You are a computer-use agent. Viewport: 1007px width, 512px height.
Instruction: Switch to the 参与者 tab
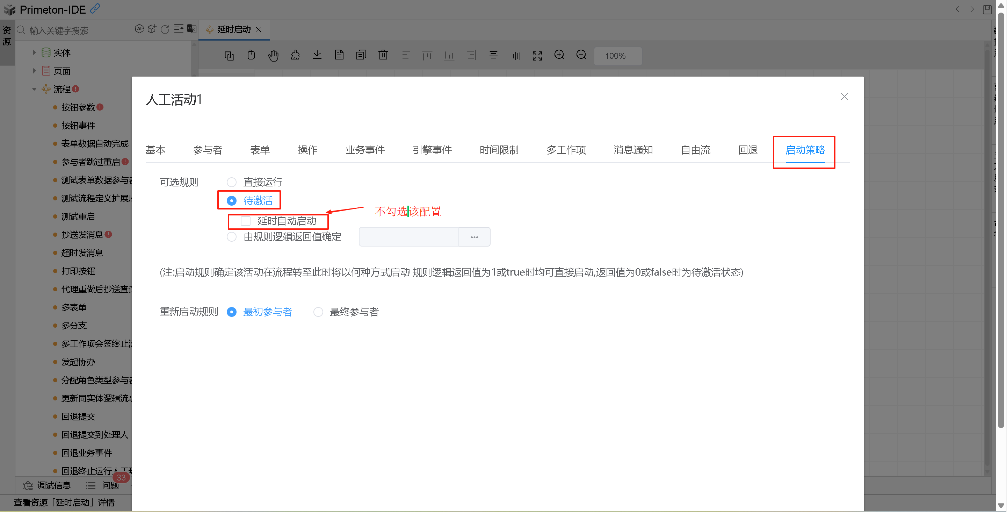(207, 150)
